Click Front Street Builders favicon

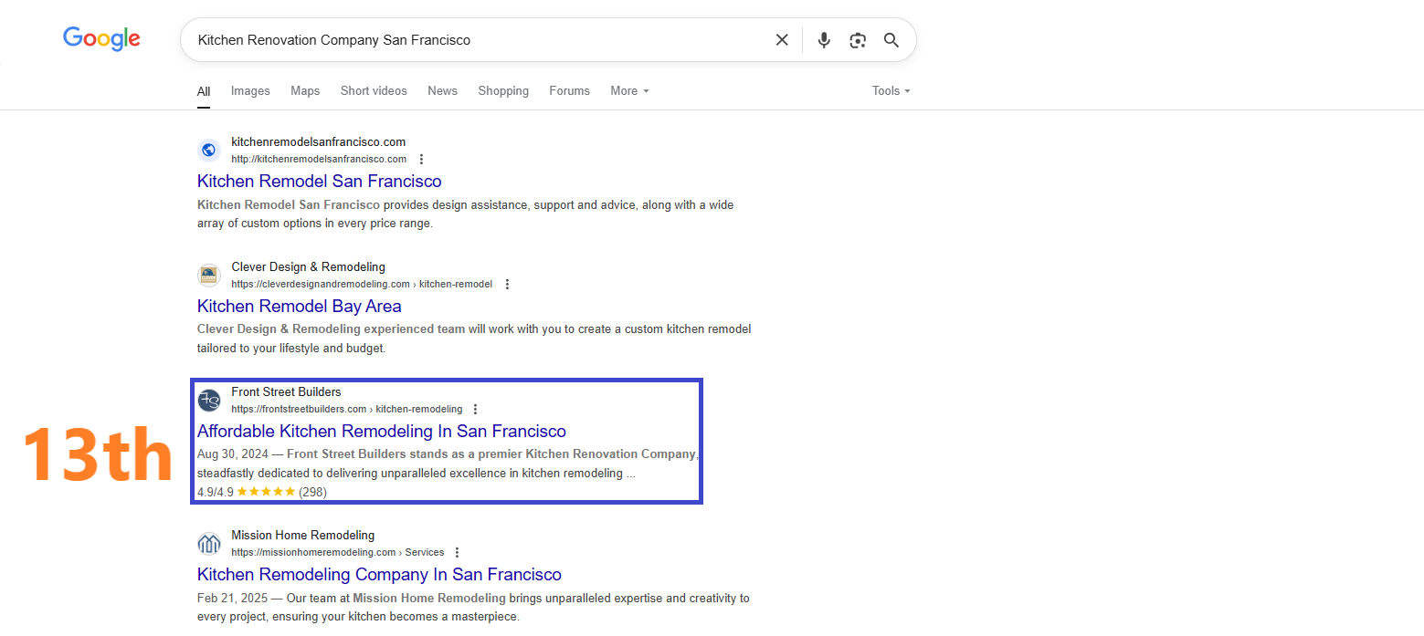coord(209,400)
